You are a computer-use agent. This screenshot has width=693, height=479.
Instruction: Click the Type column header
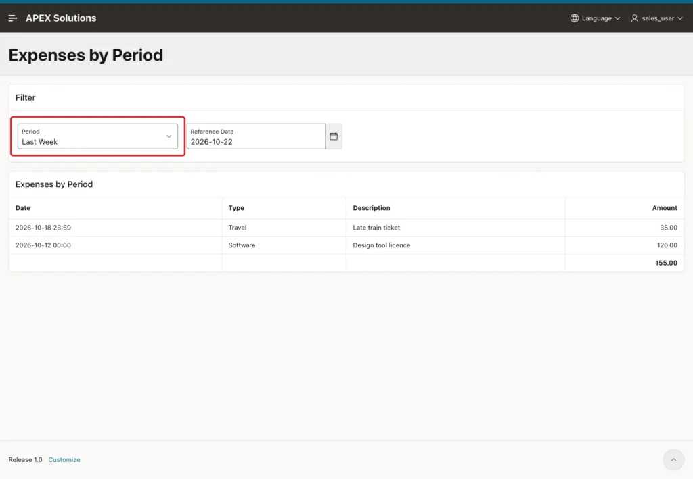pyautogui.click(x=236, y=207)
